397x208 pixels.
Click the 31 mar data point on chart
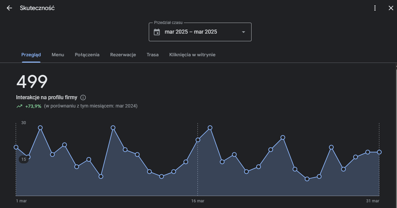pos(379,152)
